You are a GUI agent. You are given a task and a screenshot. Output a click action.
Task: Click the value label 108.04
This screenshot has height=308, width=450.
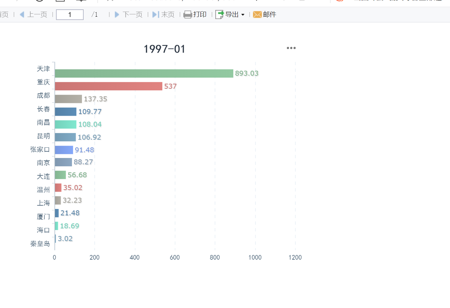[x=90, y=124]
